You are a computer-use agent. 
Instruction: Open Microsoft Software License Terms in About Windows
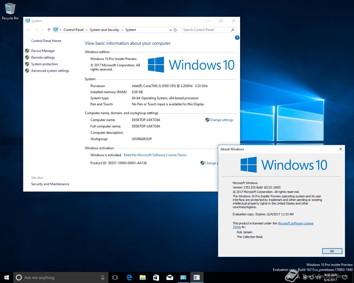point(295,223)
